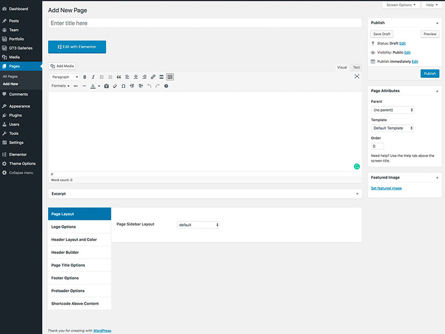Apply bold formatting in the editor toolbar
The image size is (445, 334).
coord(85,77)
